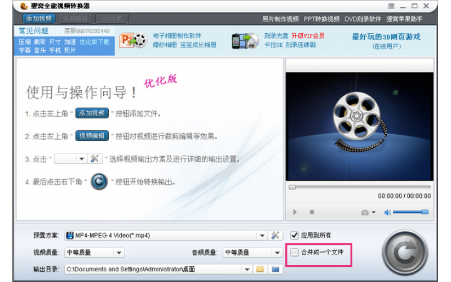Image resolution: width=451 pixels, height=282 pixels.
Task: Open the 音频质量 quality dropdown
Action: [x=277, y=253]
